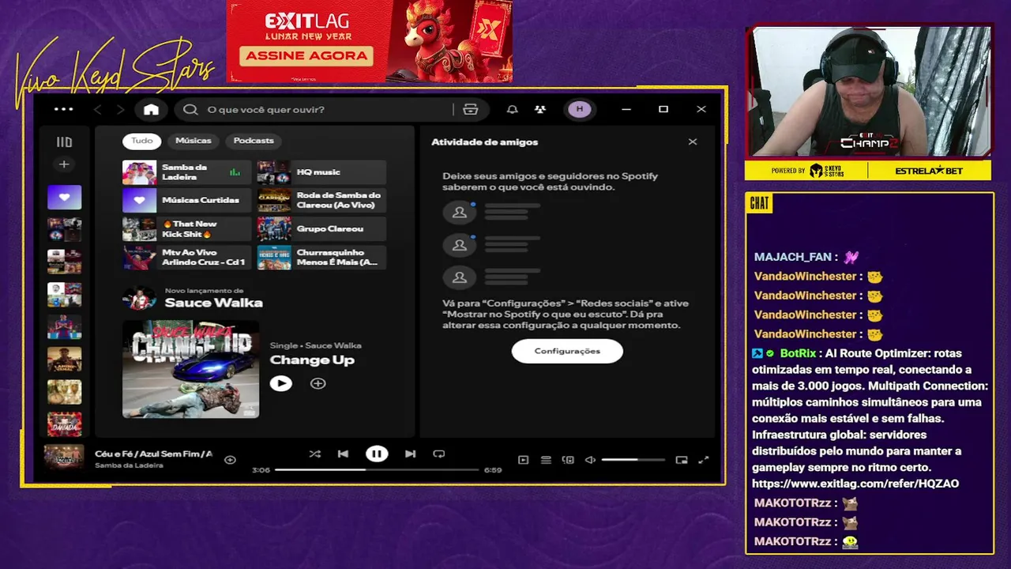Open the Spotify Home screen
The image size is (1011, 569).
point(151,109)
